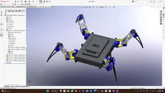This screenshot has height=93, width=165.
Task: Open the SOLIDWORKS Add-Ins tab
Action: 21,7
